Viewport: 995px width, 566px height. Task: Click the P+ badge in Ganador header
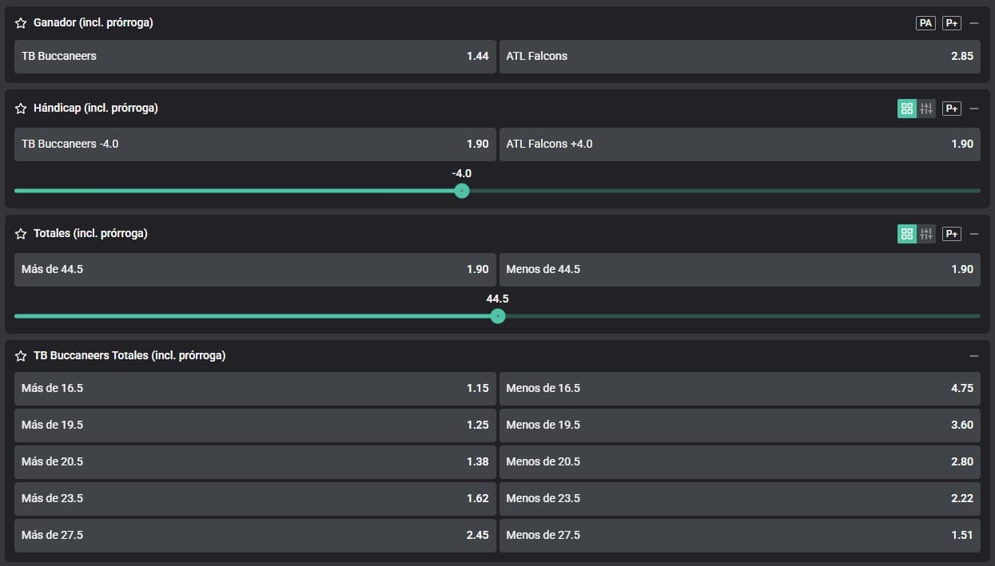(x=951, y=23)
